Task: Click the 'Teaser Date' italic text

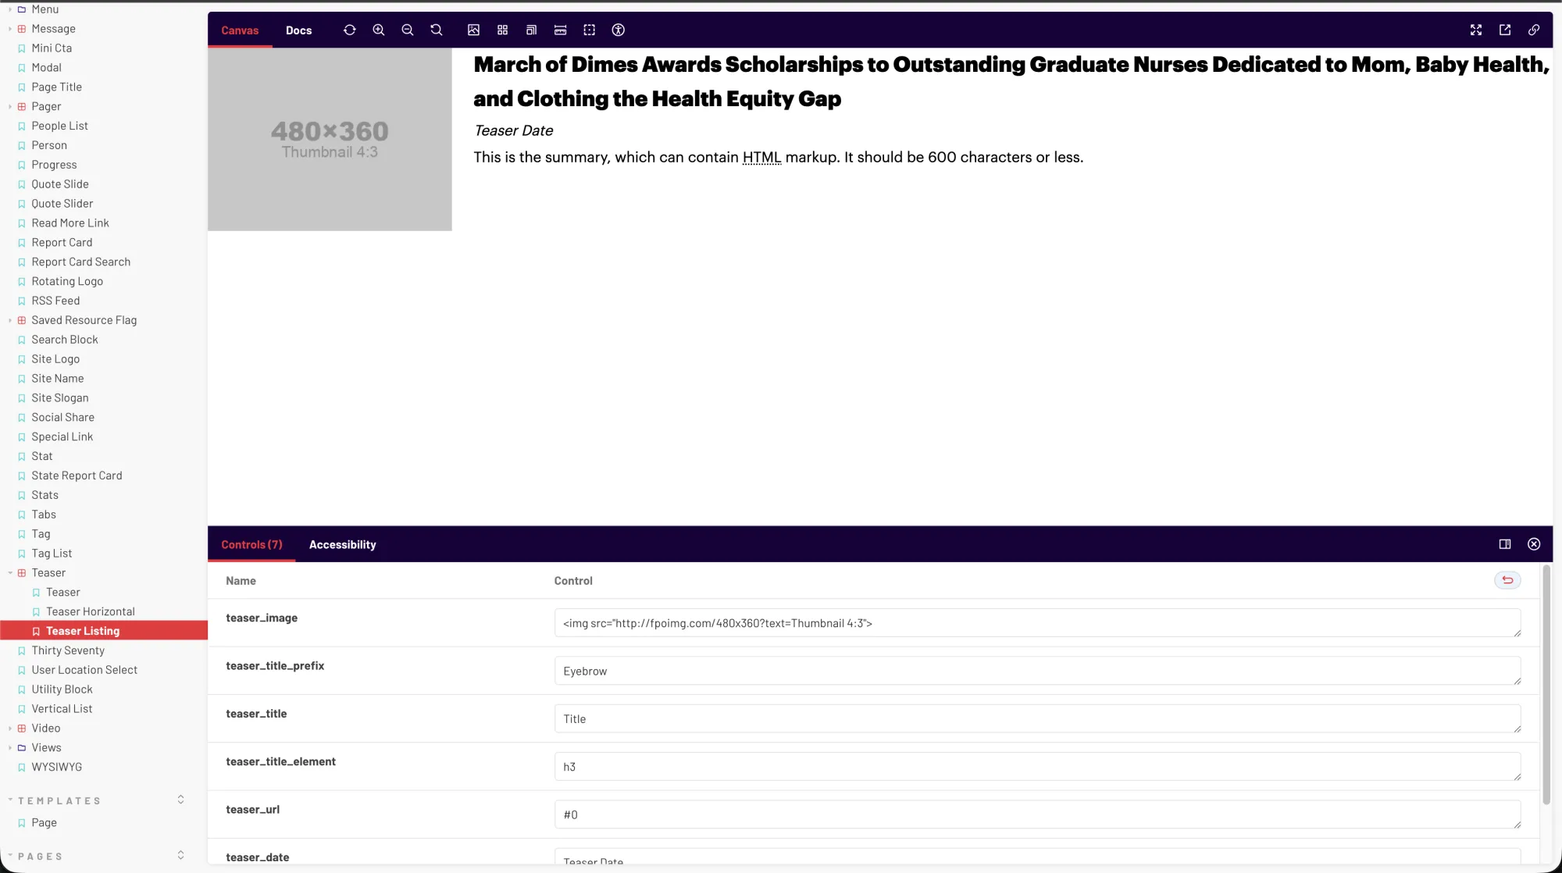Action: click(x=513, y=130)
